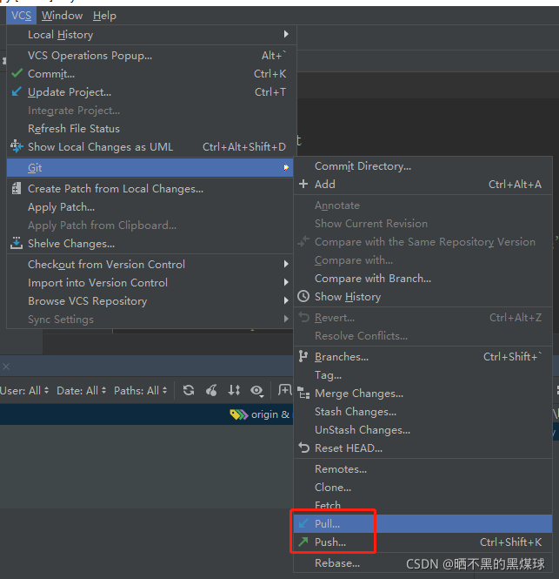
Task: Expand Browse VCS Repository submenu arrow
Action: (286, 300)
